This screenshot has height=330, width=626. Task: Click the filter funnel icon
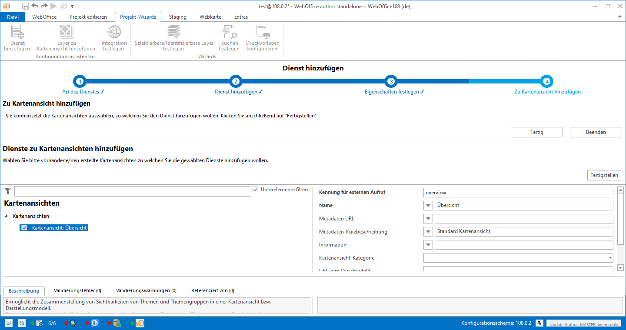7,191
